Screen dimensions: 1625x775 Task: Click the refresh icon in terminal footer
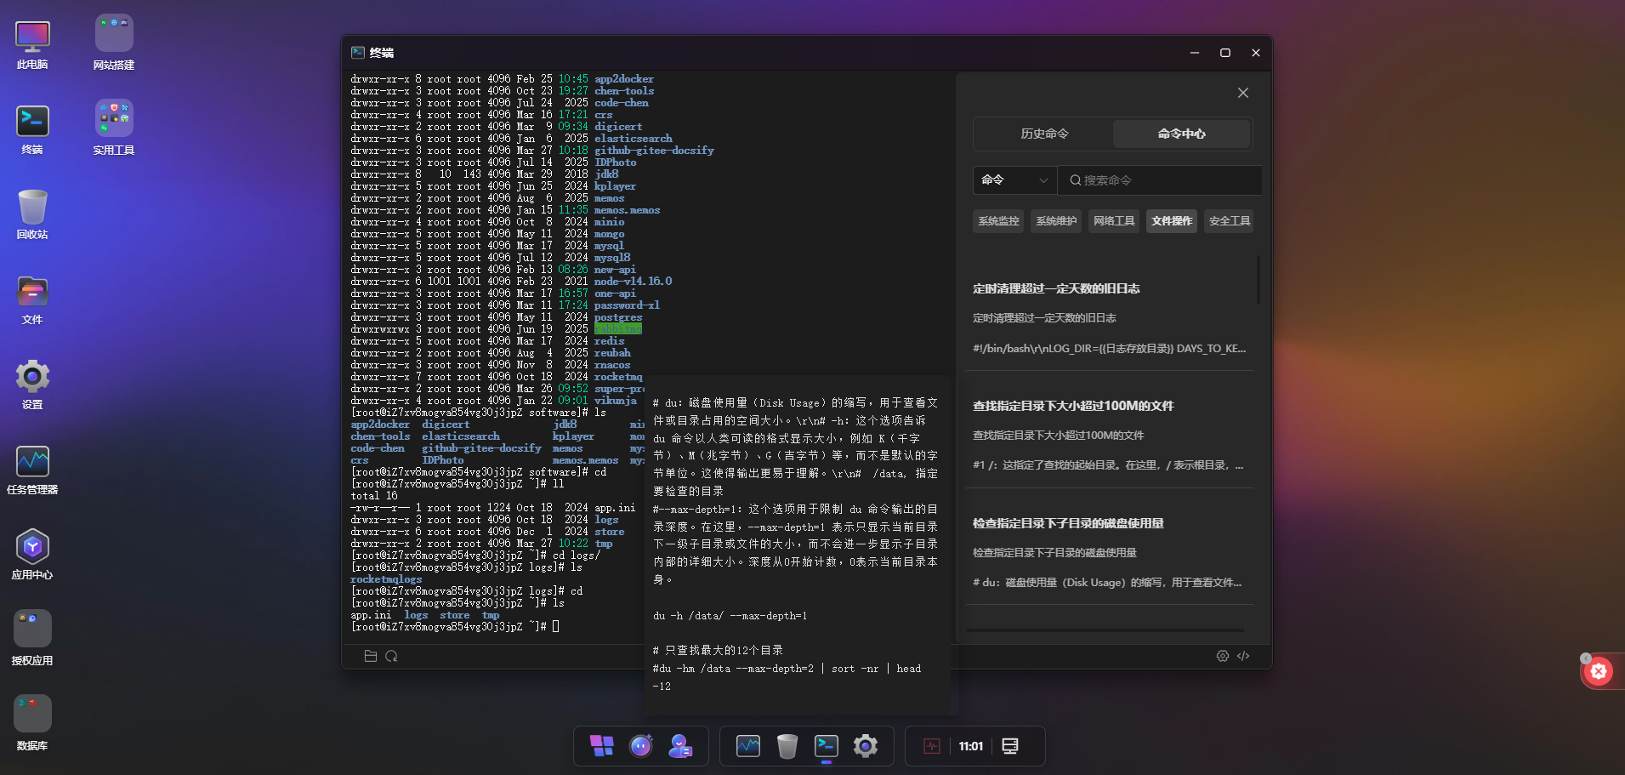(391, 656)
